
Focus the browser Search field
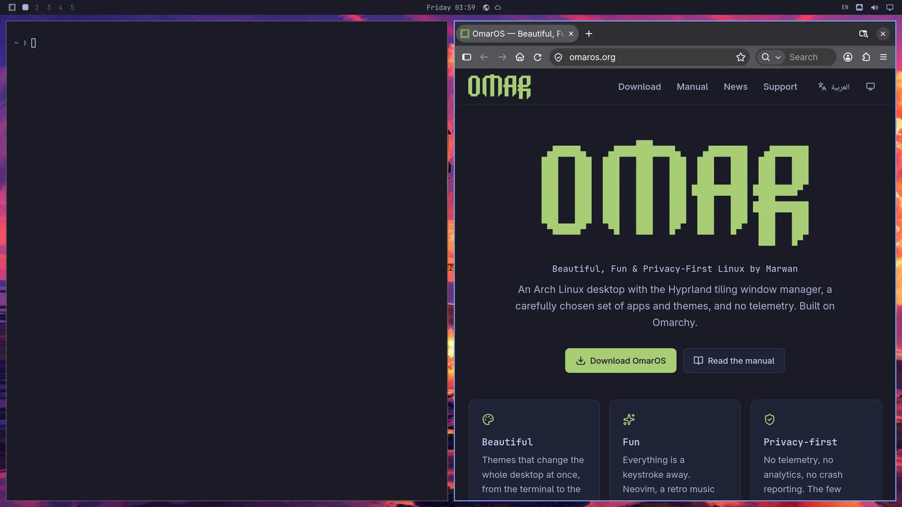[x=810, y=57]
